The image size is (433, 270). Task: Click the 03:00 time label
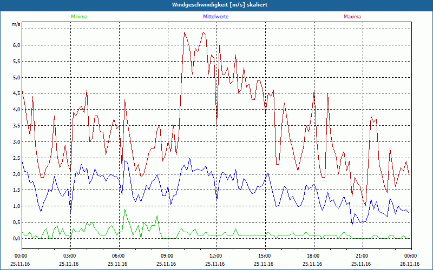pyautogui.click(x=70, y=256)
